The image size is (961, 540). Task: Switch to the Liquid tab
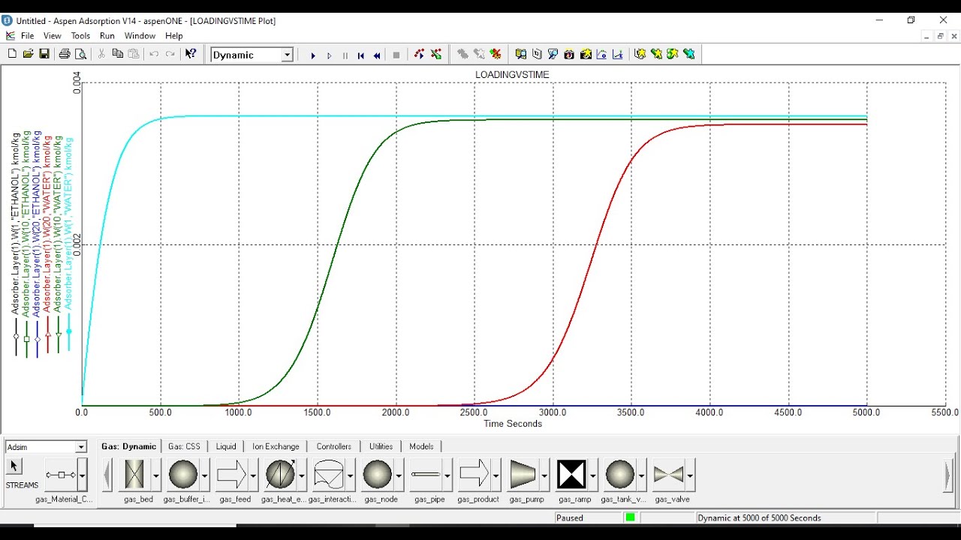(226, 446)
